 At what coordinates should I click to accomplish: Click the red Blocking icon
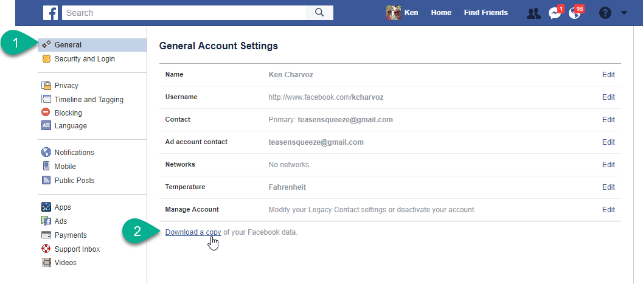click(46, 113)
